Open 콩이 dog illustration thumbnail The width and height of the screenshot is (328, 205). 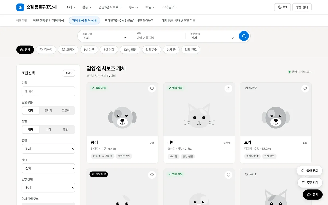pyautogui.click(x=122, y=109)
